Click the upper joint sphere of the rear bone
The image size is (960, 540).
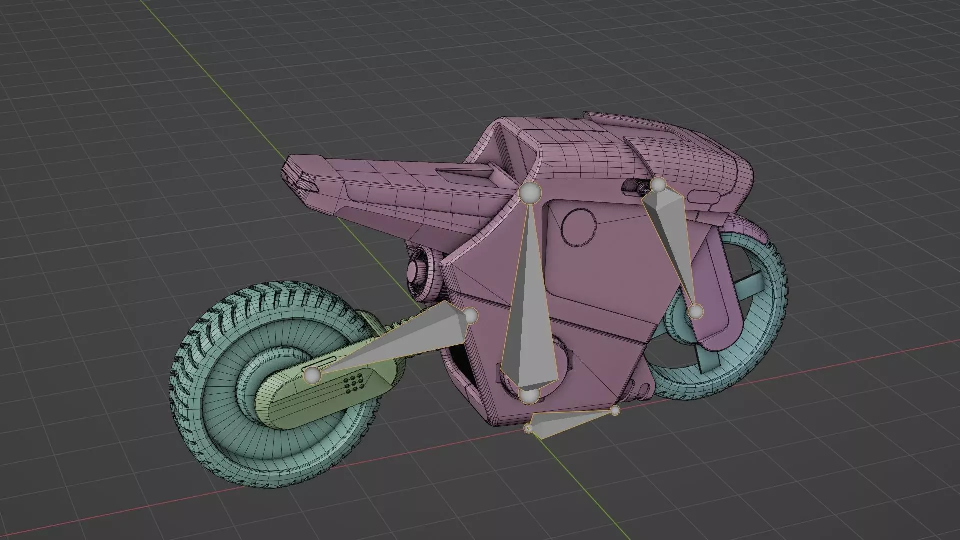point(658,185)
